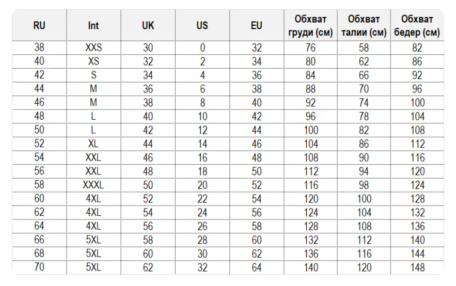Image resolution: width=456 pixels, height=286 pixels.
Task: Click the XXXL size cell
Action: pyautogui.click(x=93, y=185)
